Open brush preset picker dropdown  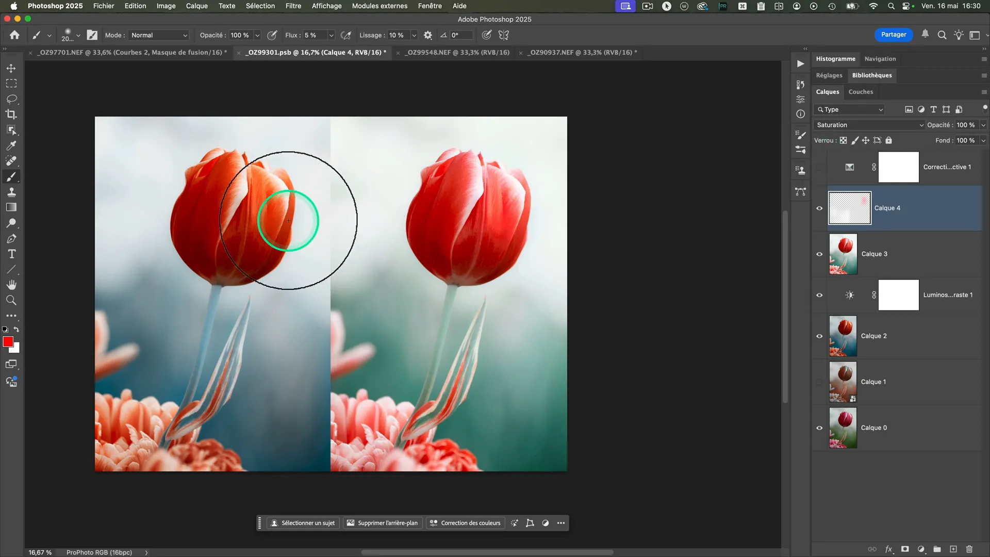(78, 36)
